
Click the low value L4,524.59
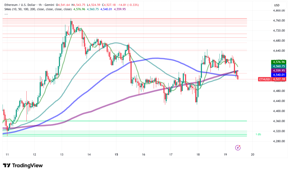[93, 5]
